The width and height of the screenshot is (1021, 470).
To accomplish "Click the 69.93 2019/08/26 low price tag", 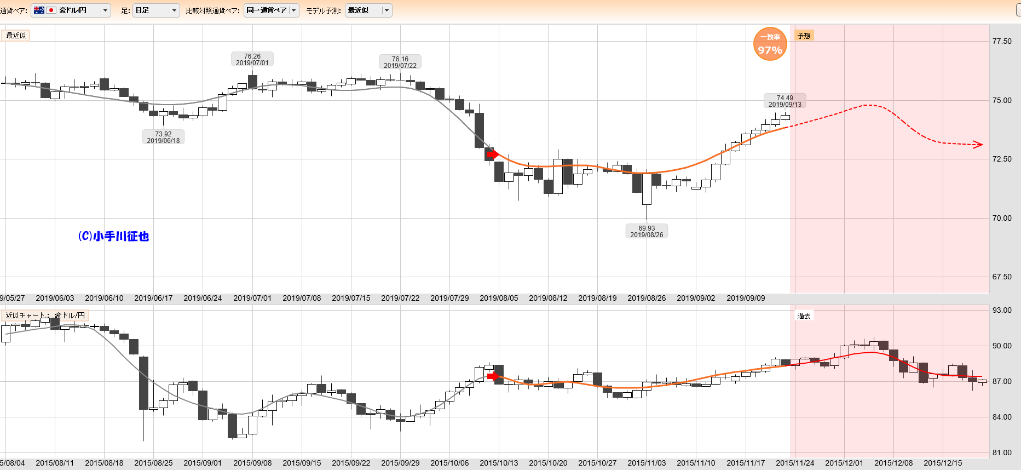I will click(647, 231).
